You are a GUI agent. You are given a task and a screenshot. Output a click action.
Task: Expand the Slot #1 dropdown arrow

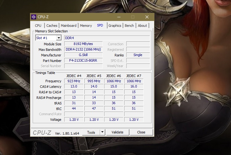tap(59, 38)
